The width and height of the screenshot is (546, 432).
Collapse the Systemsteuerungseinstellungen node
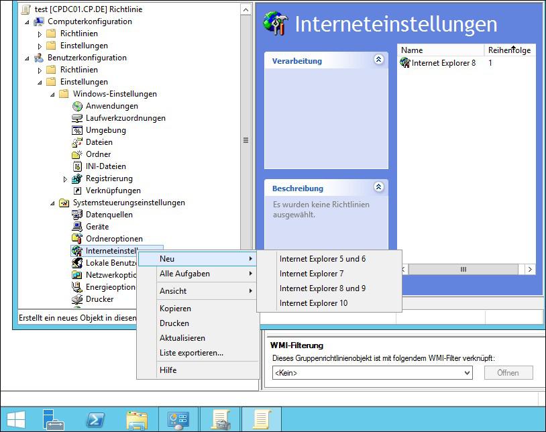click(x=52, y=203)
